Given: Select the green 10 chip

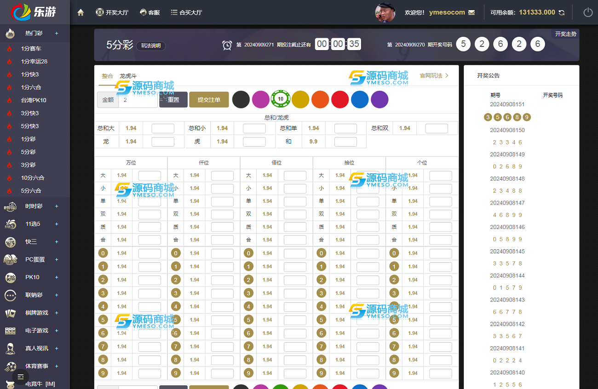Looking at the screenshot, I should (x=281, y=99).
